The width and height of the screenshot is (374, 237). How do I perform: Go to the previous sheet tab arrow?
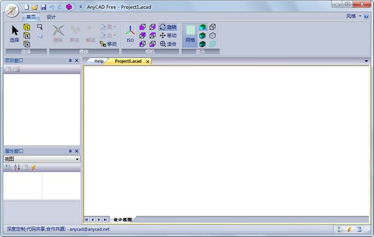[92, 220]
